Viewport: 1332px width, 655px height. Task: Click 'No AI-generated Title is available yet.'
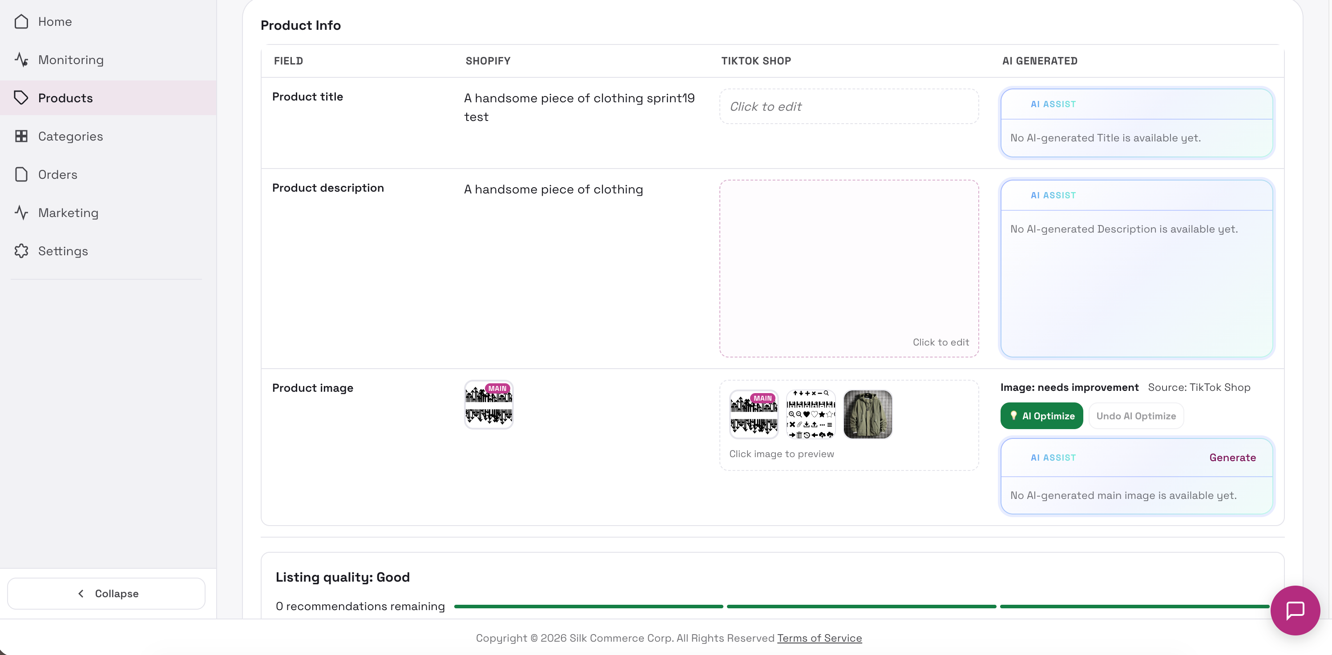pyautogui.click(x=1105, y=138)
